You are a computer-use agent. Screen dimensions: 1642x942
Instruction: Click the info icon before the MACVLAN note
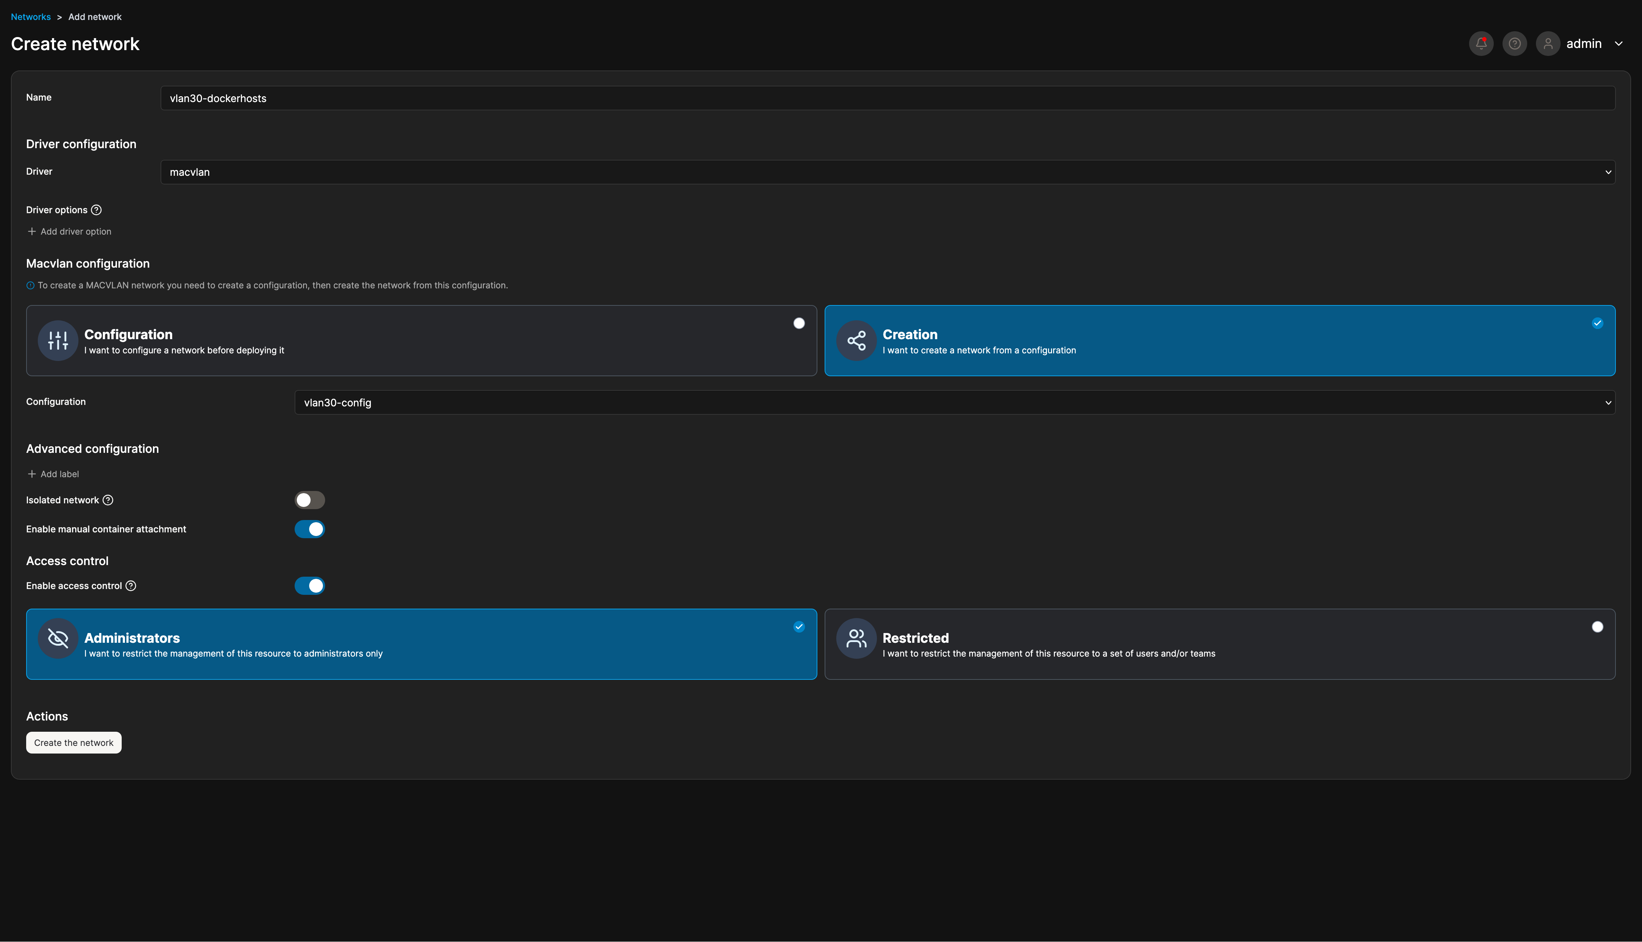[x=31, y=285]
